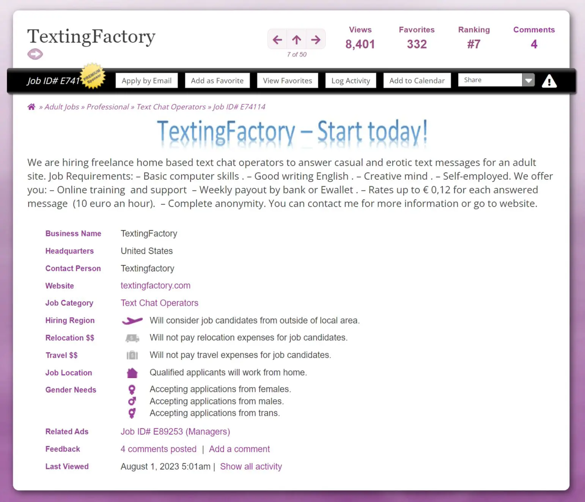Image resolution: width=585 pixels, height=502 pixels.
Task: Click Text Chat Operators job category link
Action: click(x=159, y=303)
